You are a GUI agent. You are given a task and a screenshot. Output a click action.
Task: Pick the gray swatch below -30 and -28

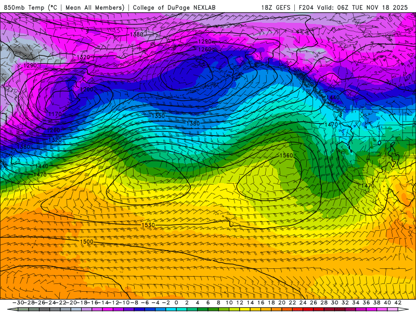(23, 309)
